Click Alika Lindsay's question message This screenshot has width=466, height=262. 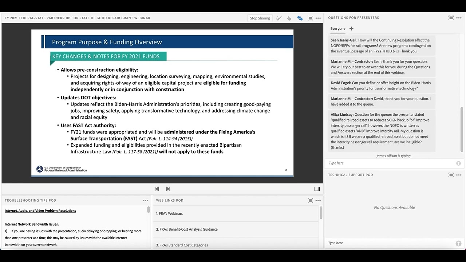tap(382, 131)
